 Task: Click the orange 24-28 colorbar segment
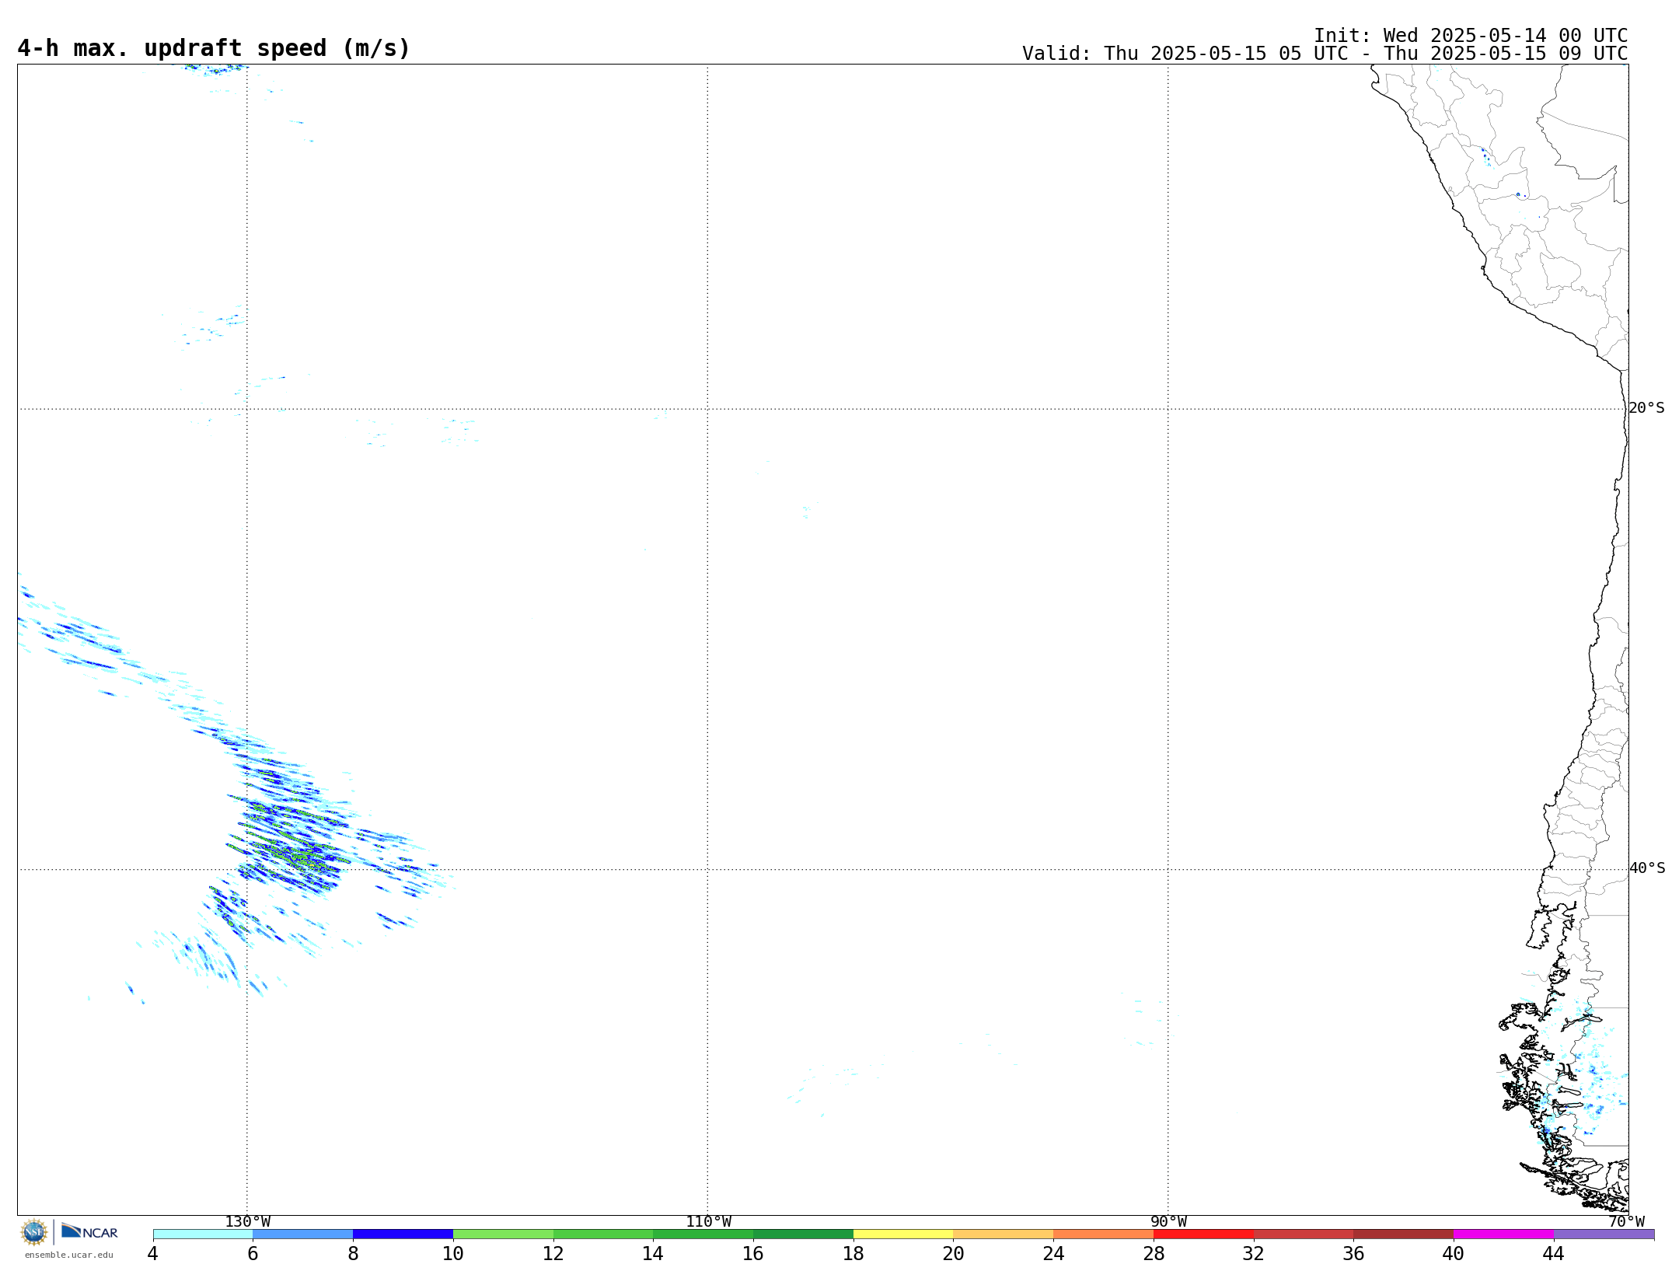tap(1104, 1234)
